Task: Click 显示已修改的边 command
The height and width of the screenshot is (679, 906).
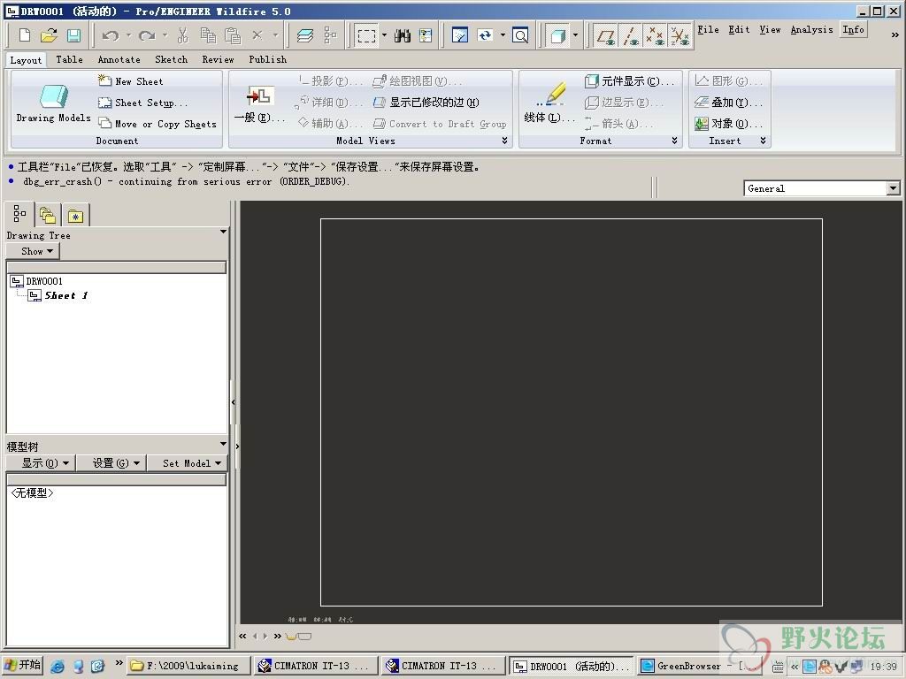Action: point(426,103)
